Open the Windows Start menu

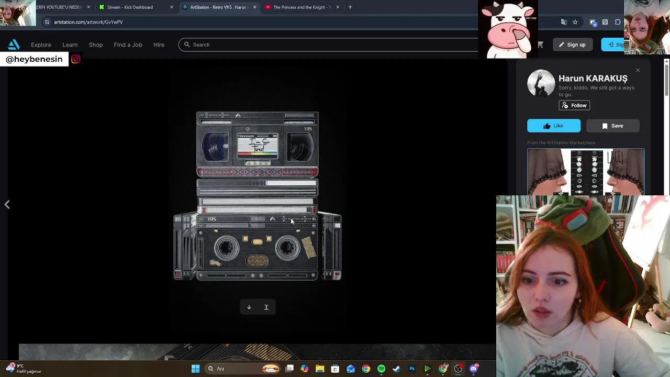coord(195,369)
